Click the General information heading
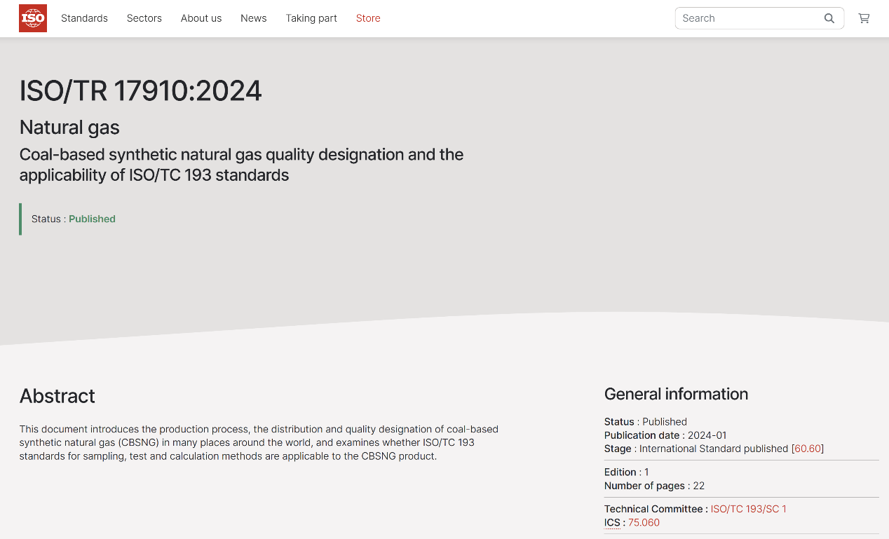The image size is (889, 539). [x=676, y=394]
